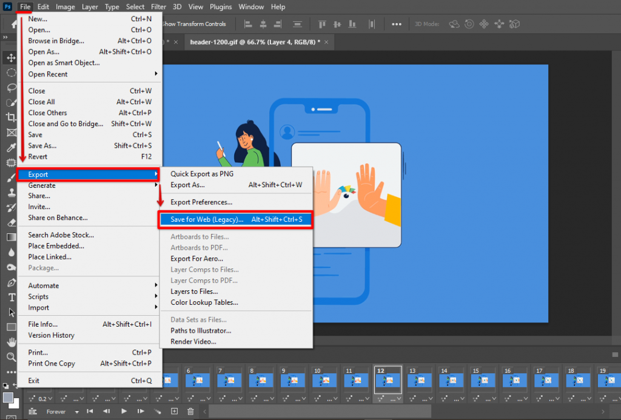
Task: Play the animation in the timeline
Action: point(124,410)
